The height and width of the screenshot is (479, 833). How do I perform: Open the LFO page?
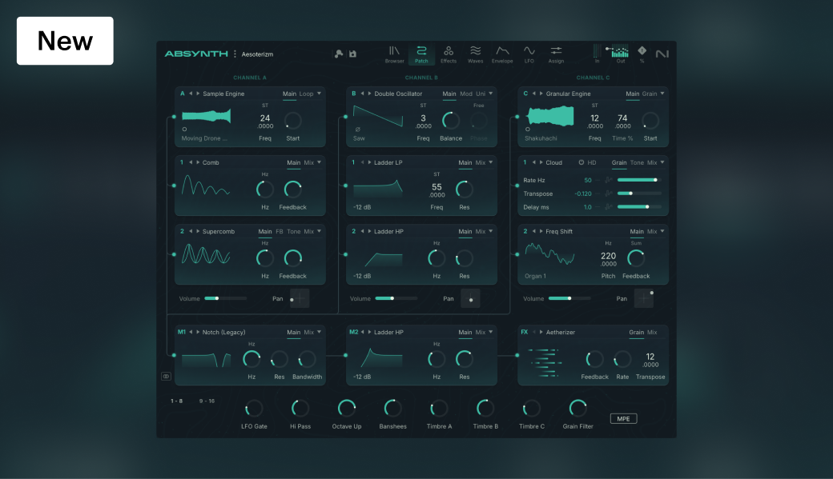(x=529, y=54)
